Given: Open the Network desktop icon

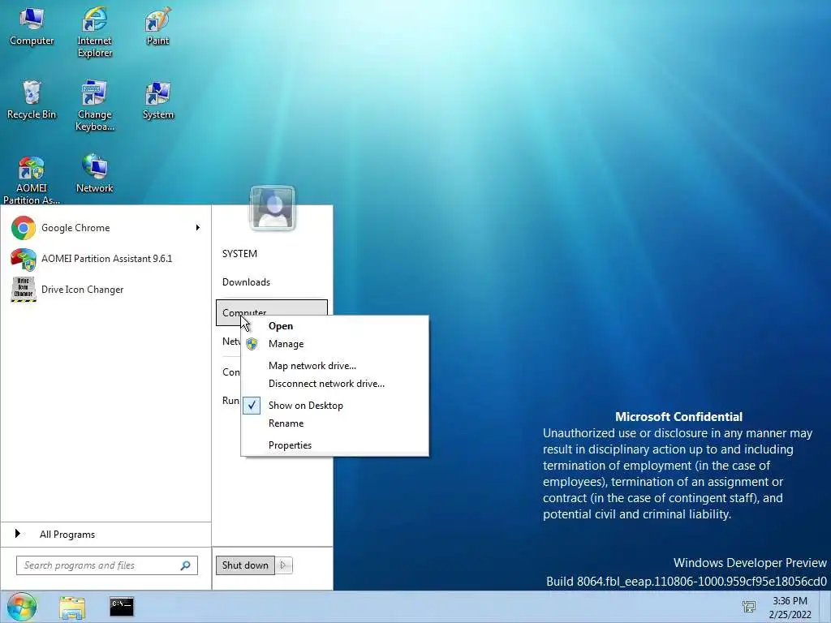Looking at the screenshot, I should [94, 174].
